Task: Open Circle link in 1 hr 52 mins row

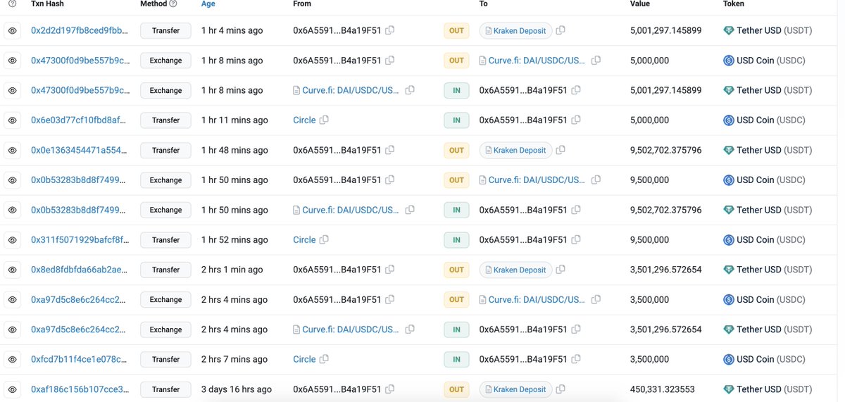Action: (x=304, y=240)
